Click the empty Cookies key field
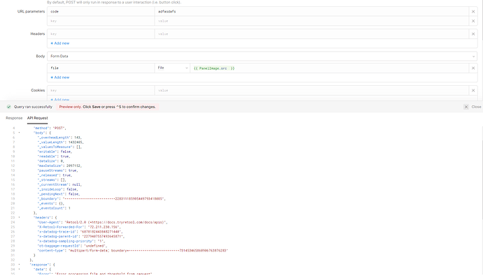This screenshot has height=278, width=483. (101, 91)
